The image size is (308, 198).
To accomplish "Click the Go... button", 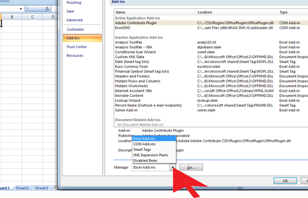I will [x=191, y=167].
